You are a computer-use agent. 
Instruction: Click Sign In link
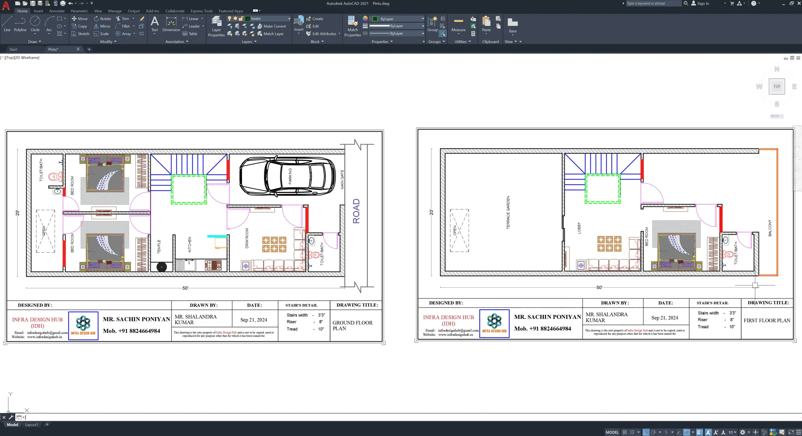(x=700, y=3)
